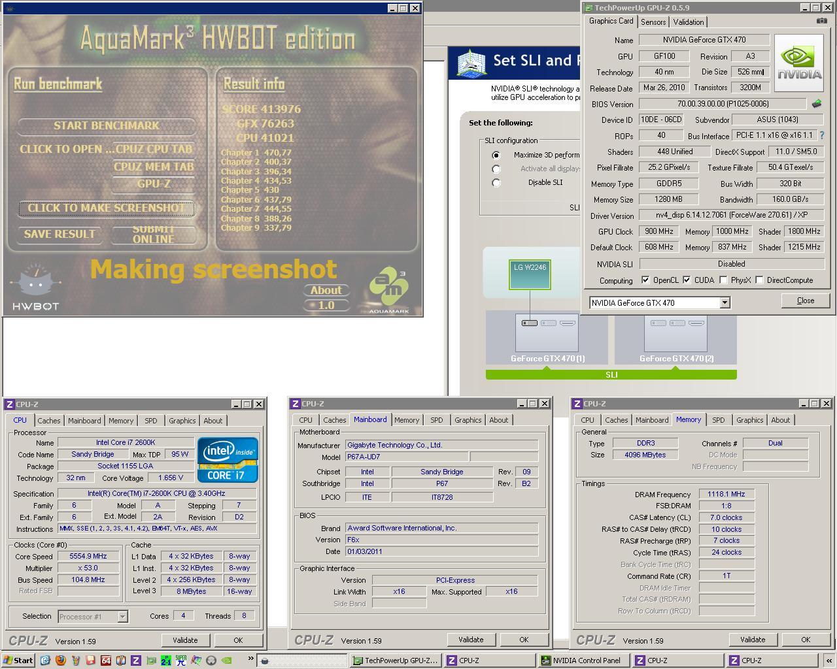Click OK in the CPU-Z Mainboard window

[x=524, y=640]
